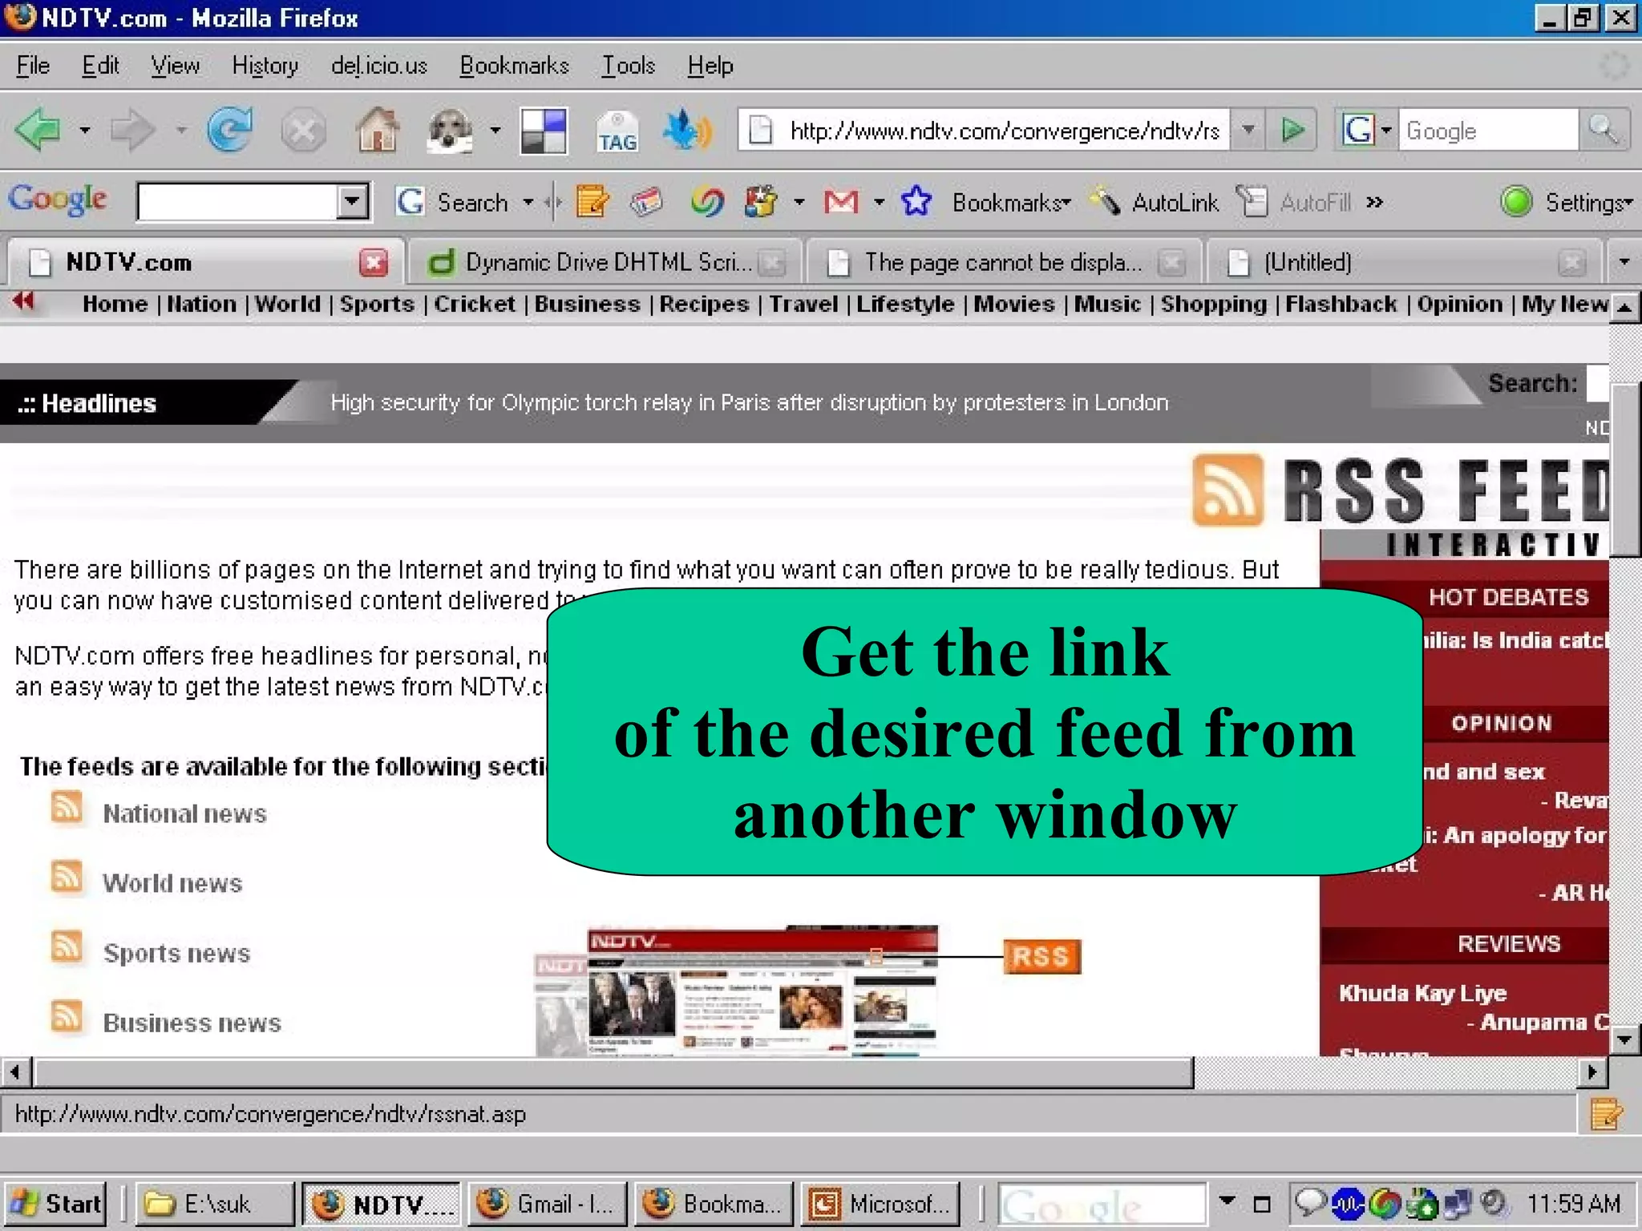
Task: Click the notebook icon in status bar
Action: (1606, 1114)
